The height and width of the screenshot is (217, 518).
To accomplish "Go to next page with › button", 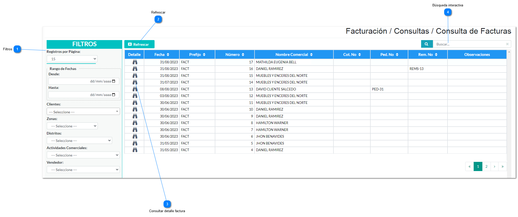I will [494, 166].
